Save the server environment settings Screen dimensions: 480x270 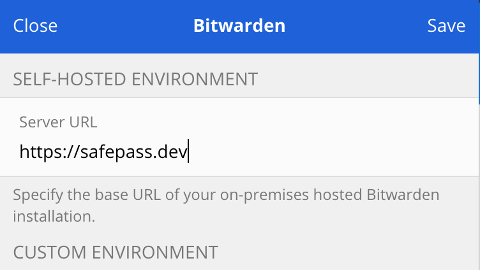click(x=446, y=26)
